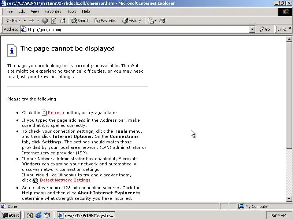Click the 'Done' status bar text
293x220 pixels.
click(12, 206)
